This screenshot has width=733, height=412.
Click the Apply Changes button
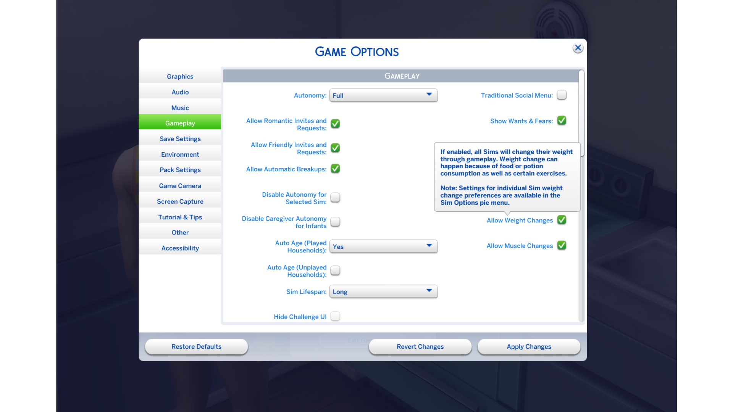tap(529, 346)
